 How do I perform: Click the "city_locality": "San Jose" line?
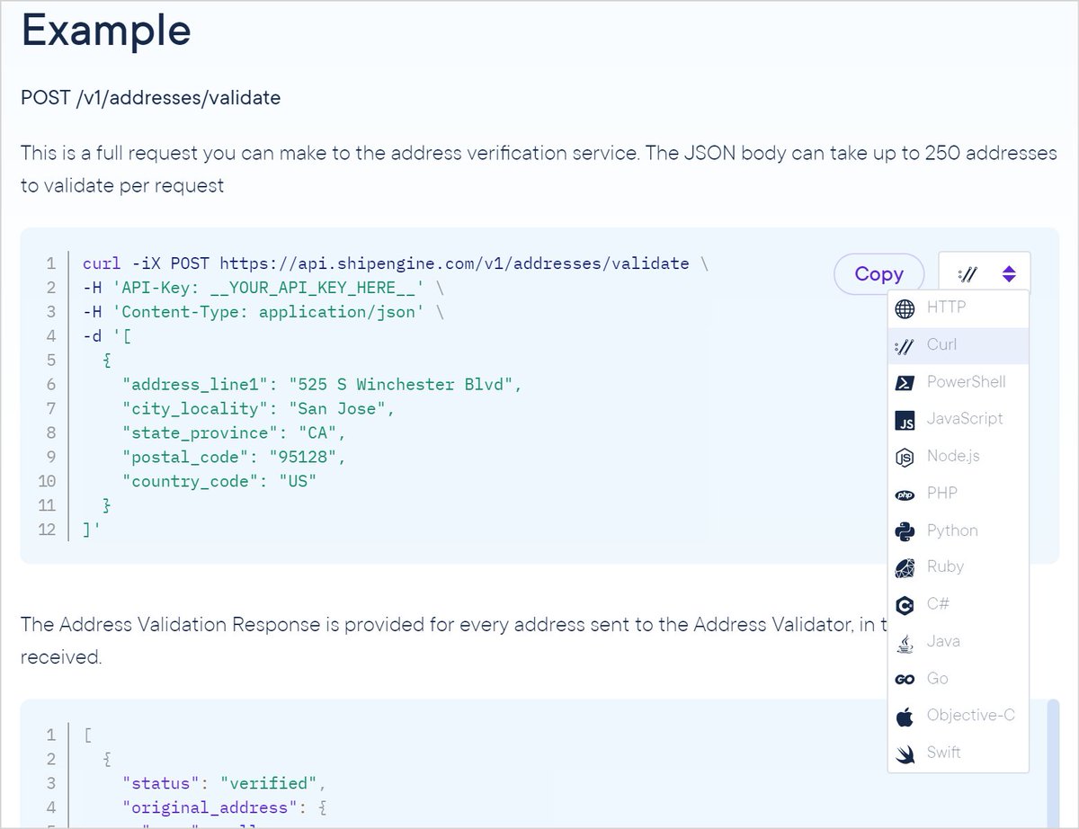[259, 409]
